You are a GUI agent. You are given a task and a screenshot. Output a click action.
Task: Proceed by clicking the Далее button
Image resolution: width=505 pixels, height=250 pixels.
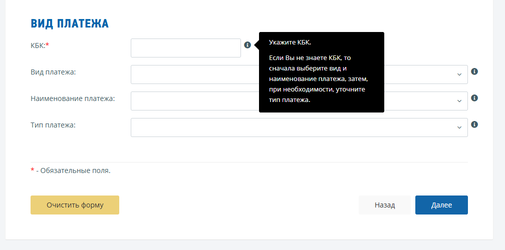[441, 205]
